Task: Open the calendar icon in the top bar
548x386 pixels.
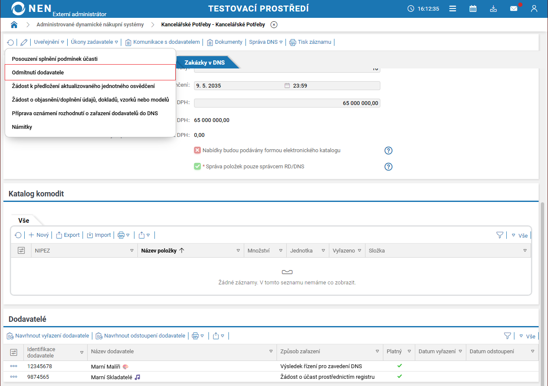Action: pos(473,9)
